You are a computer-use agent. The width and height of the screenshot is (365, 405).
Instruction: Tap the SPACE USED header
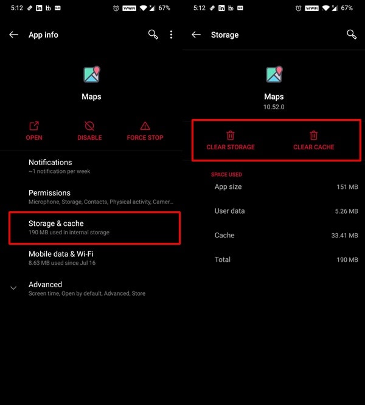[226, 175]
